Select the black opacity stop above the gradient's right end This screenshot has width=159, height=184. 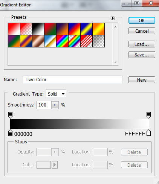pos(148,115)
